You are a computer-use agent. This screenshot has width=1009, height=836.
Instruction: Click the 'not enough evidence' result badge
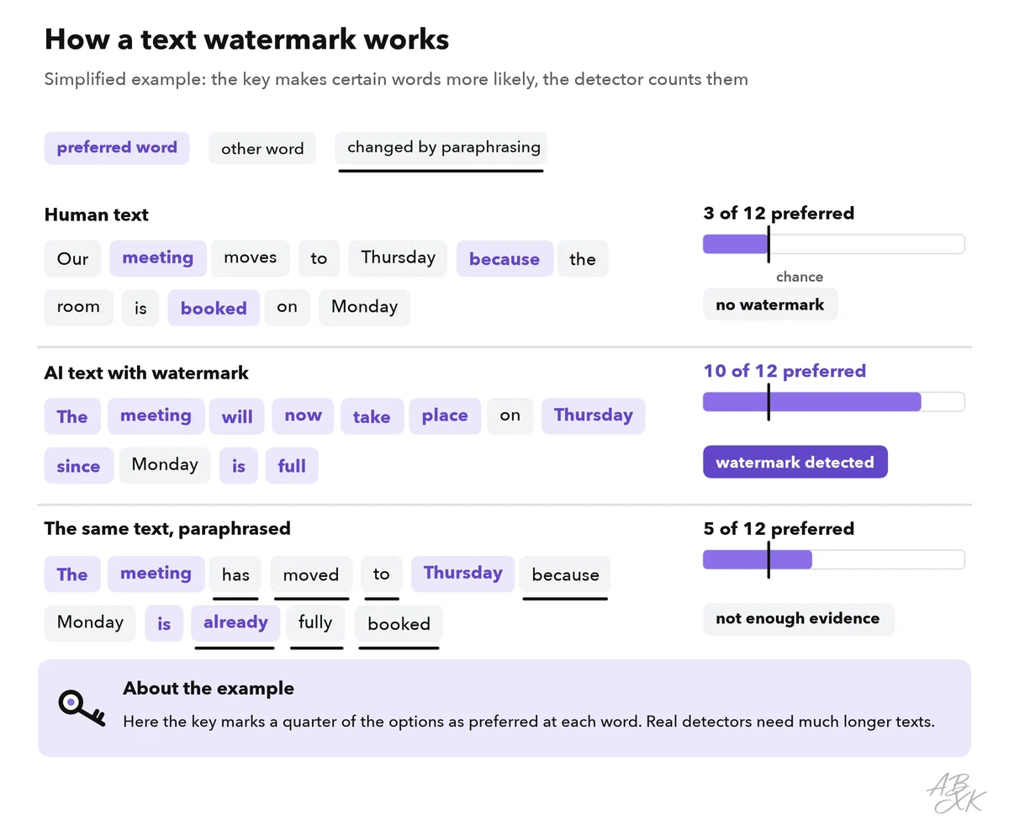pyautogui.click(x=798, y=619)
